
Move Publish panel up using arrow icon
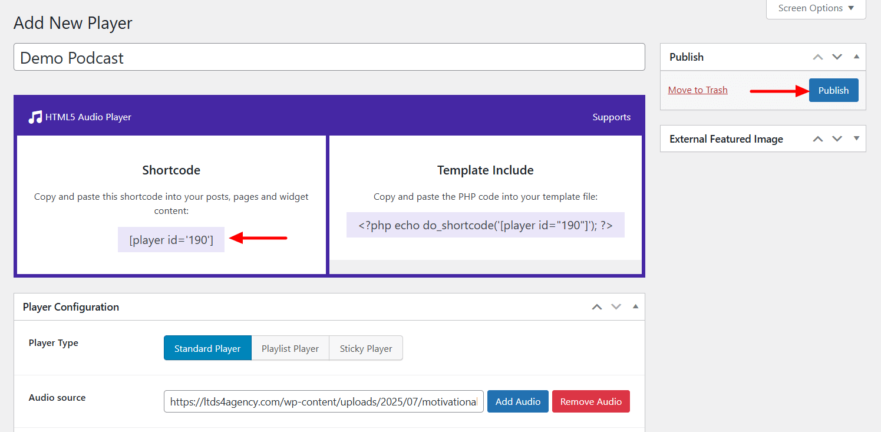click(x=817, y=57)
